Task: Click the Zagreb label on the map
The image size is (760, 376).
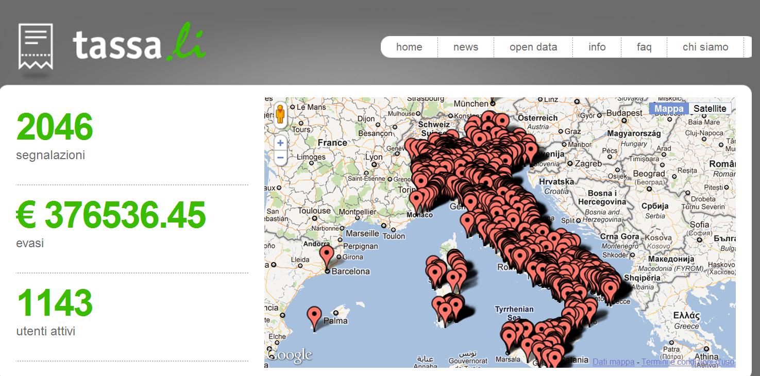Action: pos(588,164)
